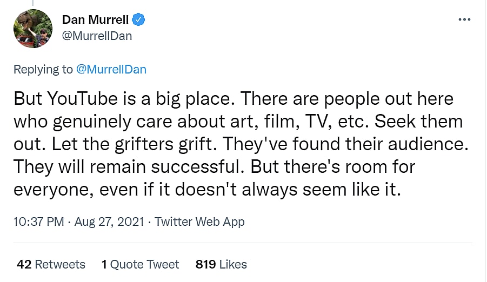This screenshot has height=282, width=487.
Task: View the 42 Retweets list
Action: point(51,264)
